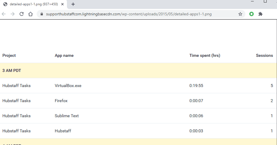Bookmark this page with the star
The height and width of the screenshot is (145, 277).
coord(240,14)
